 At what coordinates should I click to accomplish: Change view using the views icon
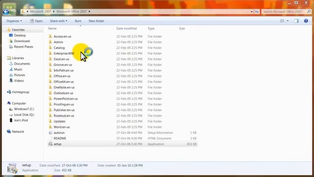pyautogui.click(x=282, y=21)
